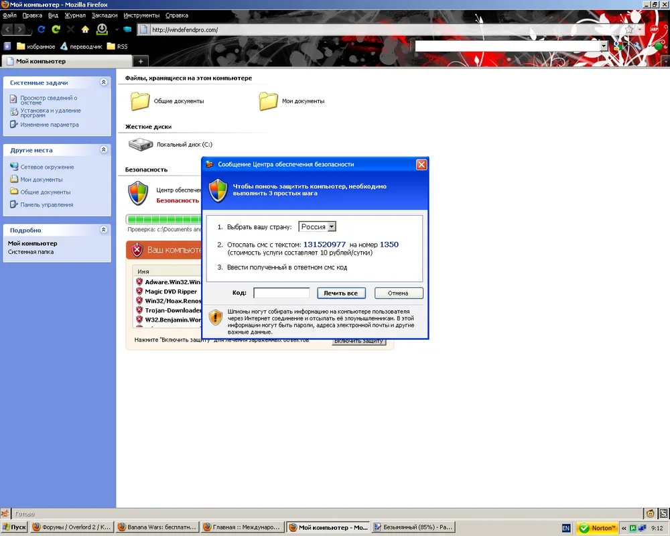Open the Adblock Plus ABP icon
Viewport: 670px width, 536px height.
[654, 29]
